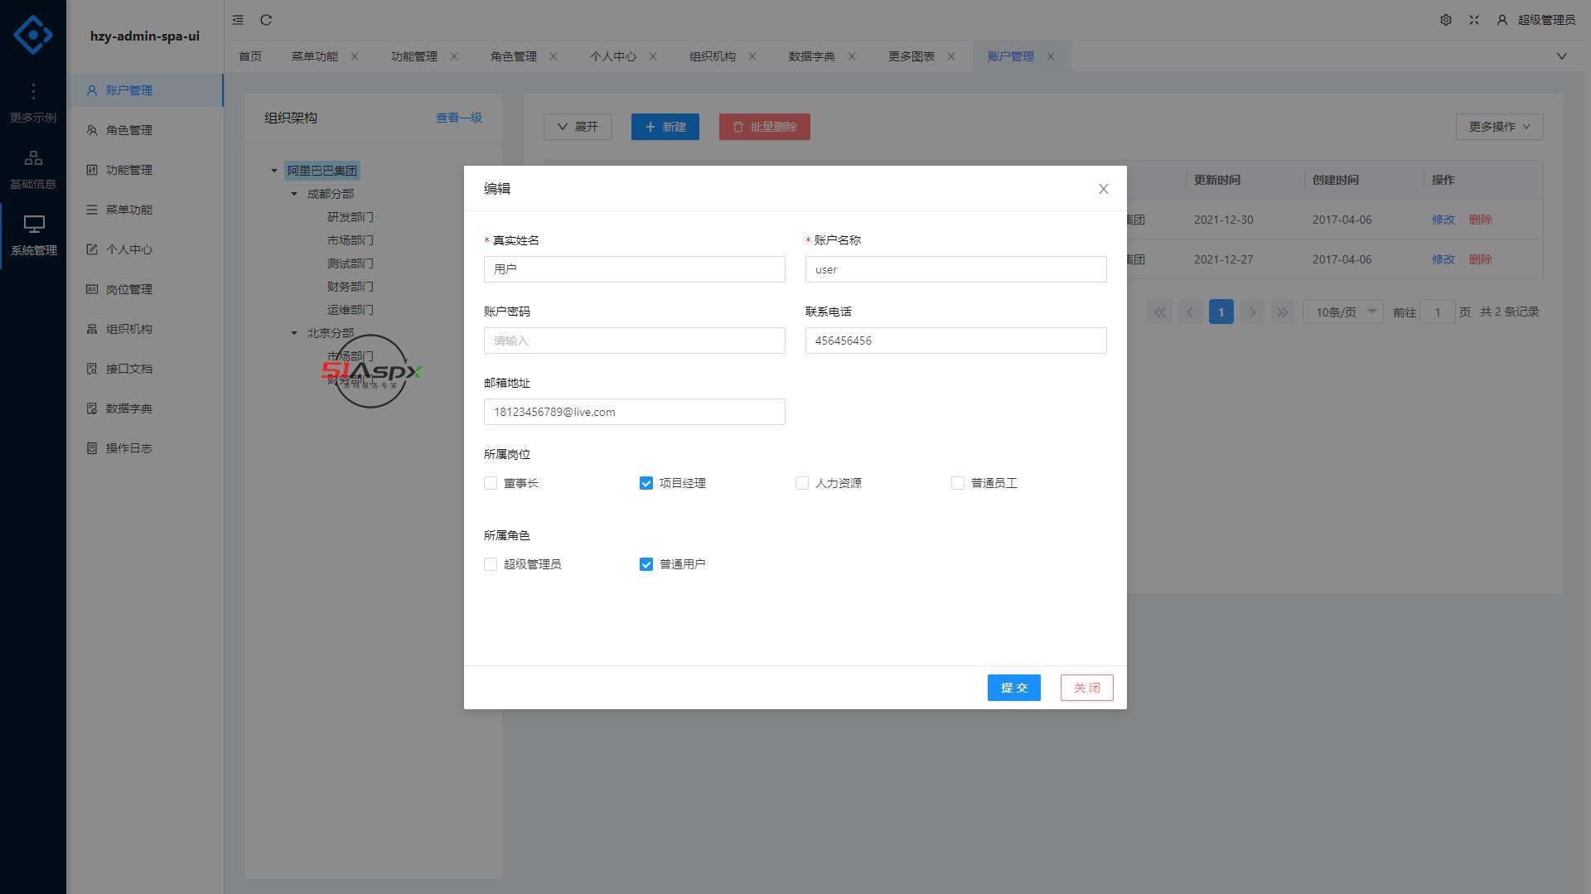
Task: Collapse the 成都分部 tree node
Action: pyautogui.click(x=294, y=194)
